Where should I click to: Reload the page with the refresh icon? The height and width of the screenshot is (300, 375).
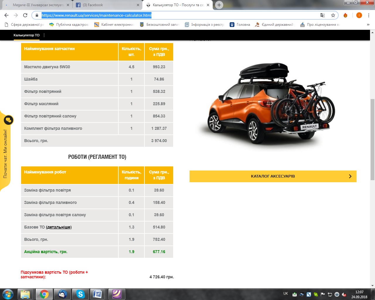[25, 15]
